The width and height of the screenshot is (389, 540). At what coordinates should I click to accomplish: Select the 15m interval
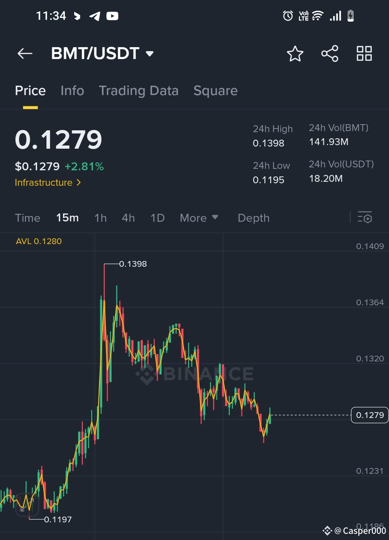(67, 218)
